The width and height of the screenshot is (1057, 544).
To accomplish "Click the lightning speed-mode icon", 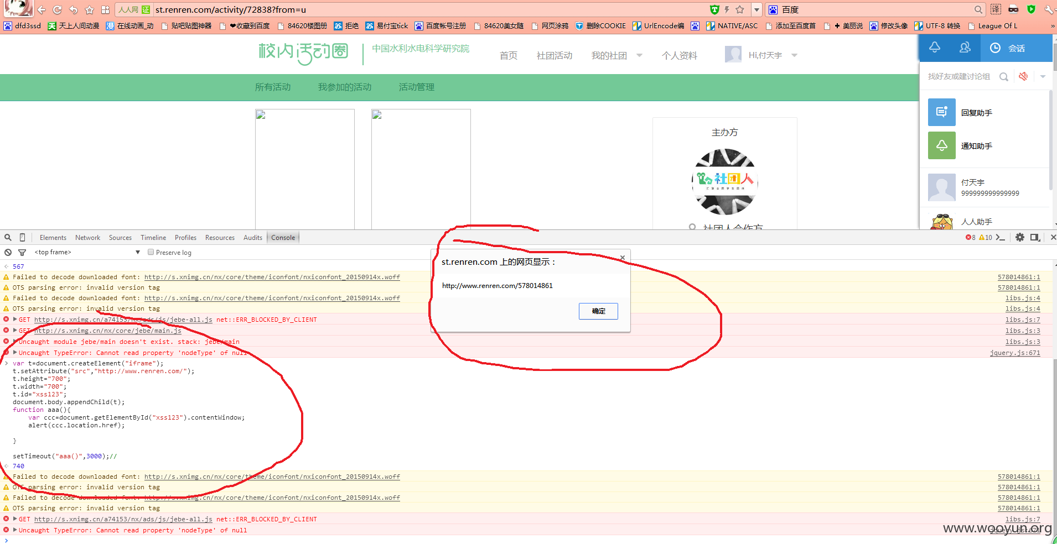I will [x=727, y=9].
